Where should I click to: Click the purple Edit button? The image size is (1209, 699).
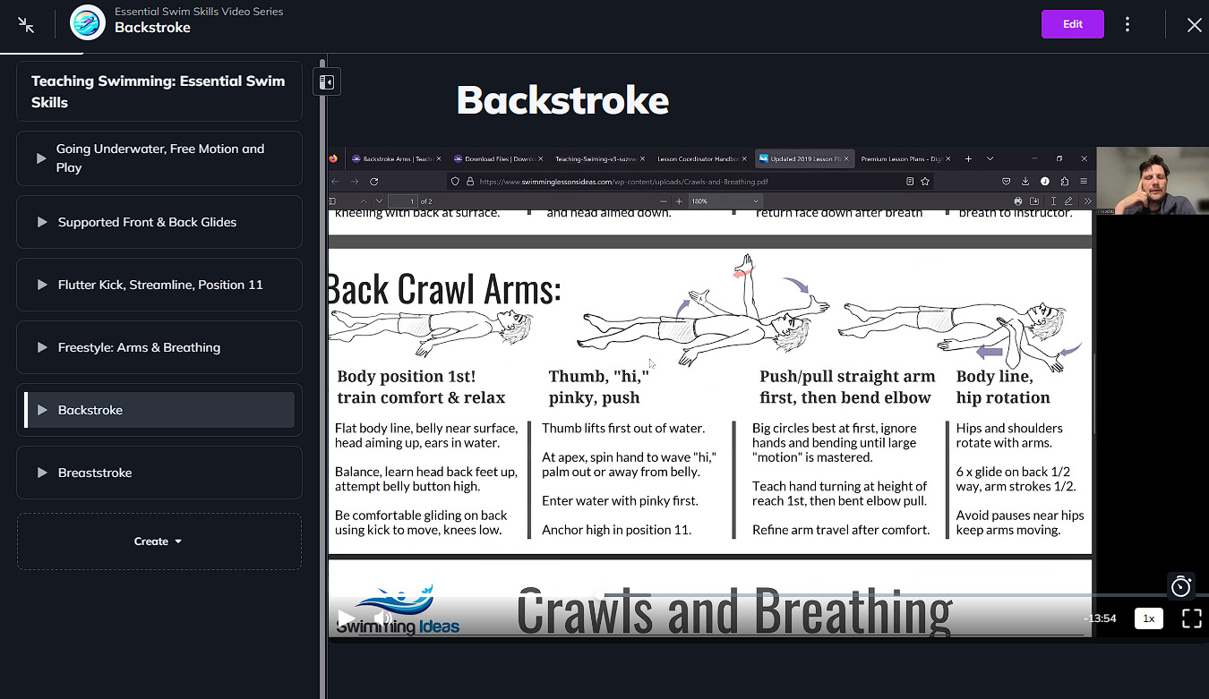[1072, 24]
